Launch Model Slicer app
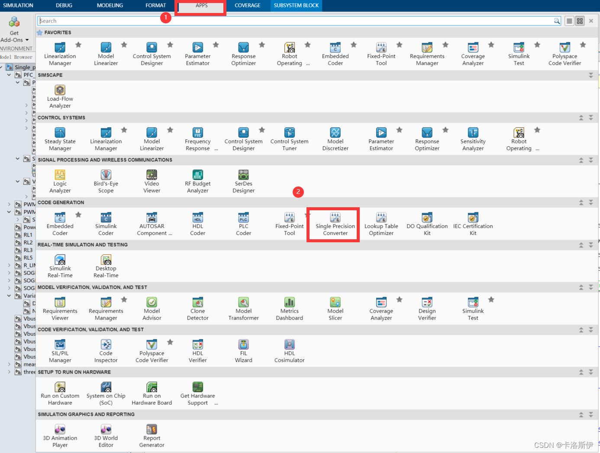 [335, 309]
